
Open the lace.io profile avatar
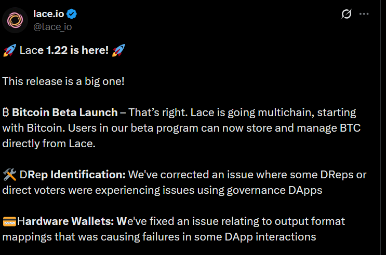click(x=15, y=20)
